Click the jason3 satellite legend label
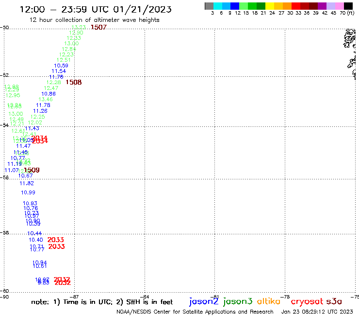 pos(238,301)
